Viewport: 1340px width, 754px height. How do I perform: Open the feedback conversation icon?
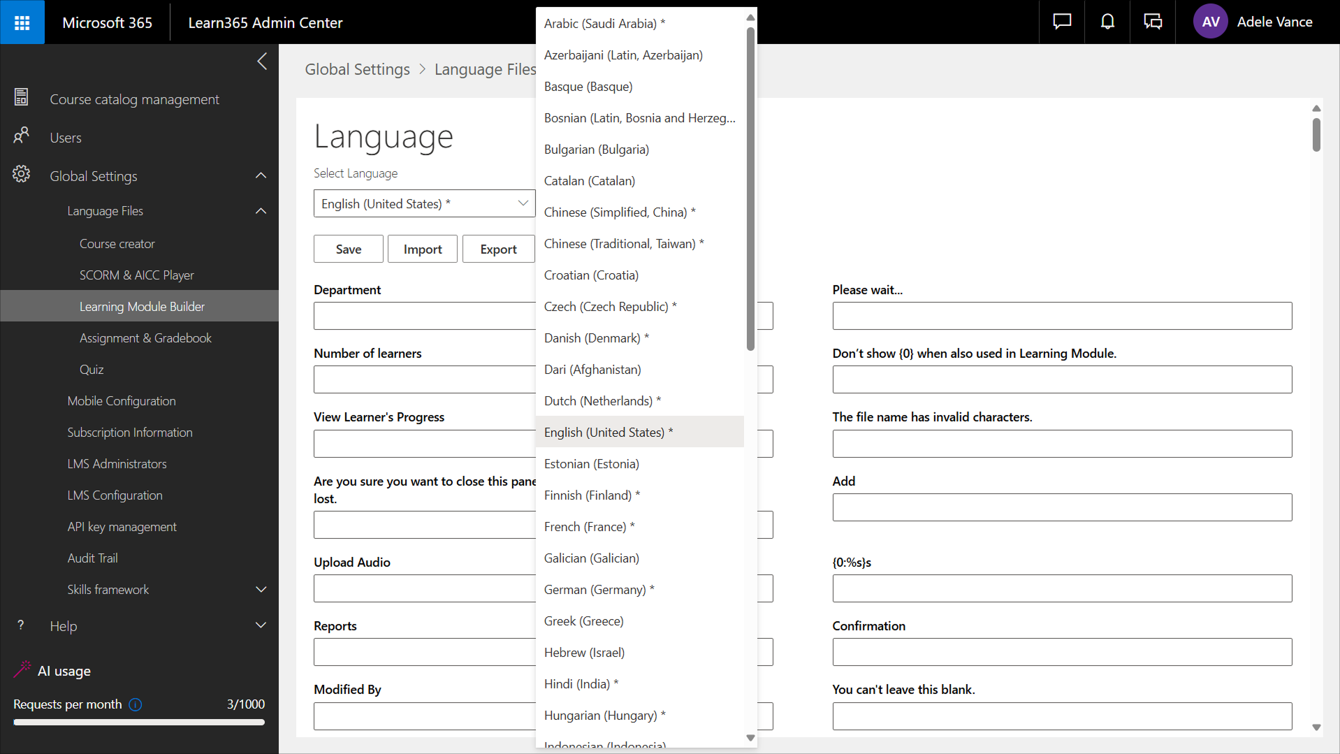1153,22
